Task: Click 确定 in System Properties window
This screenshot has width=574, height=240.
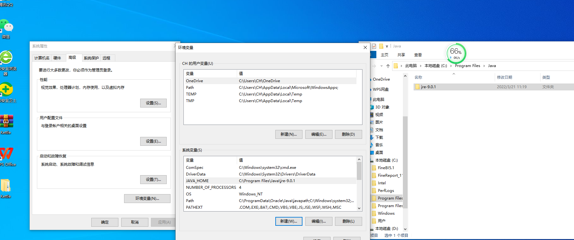Action: pos(105,222)
